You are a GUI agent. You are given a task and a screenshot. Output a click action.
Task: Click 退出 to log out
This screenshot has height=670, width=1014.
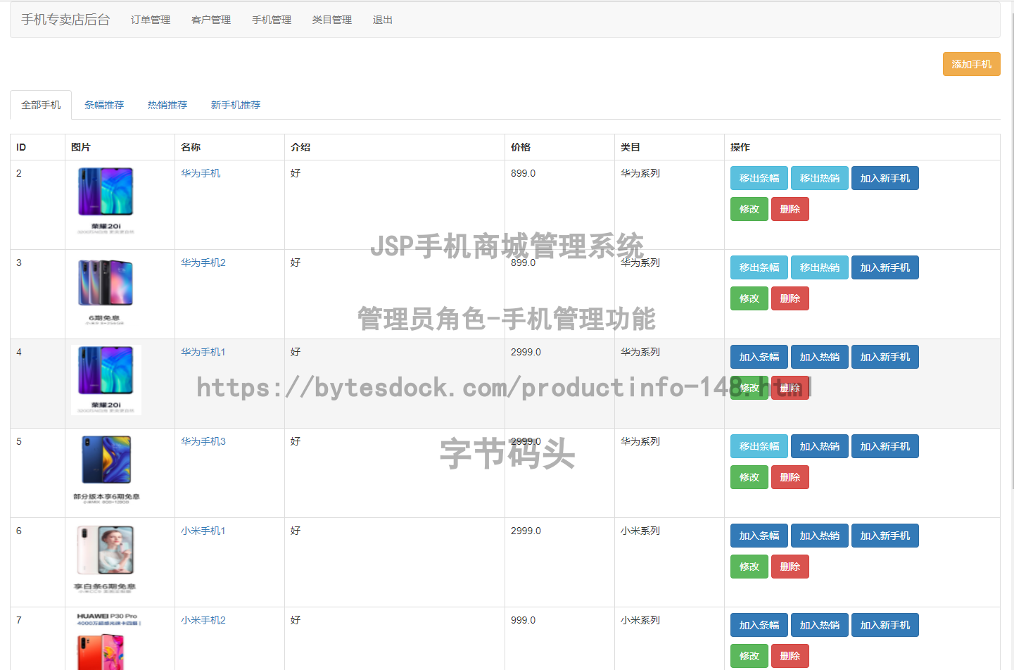click(383, 20)
